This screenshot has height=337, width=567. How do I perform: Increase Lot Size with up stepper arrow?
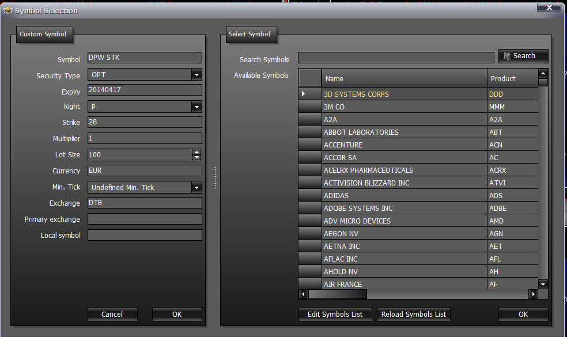pyautogui.click(x=196, y=152)
